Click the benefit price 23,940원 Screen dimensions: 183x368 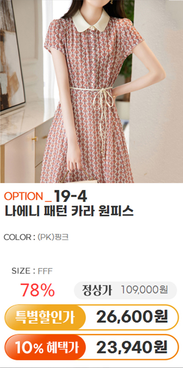tap(132, 347)
